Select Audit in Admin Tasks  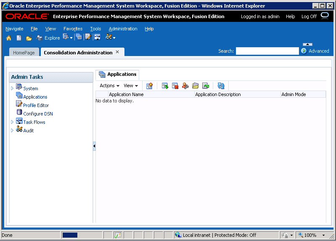tap(29, 131)
